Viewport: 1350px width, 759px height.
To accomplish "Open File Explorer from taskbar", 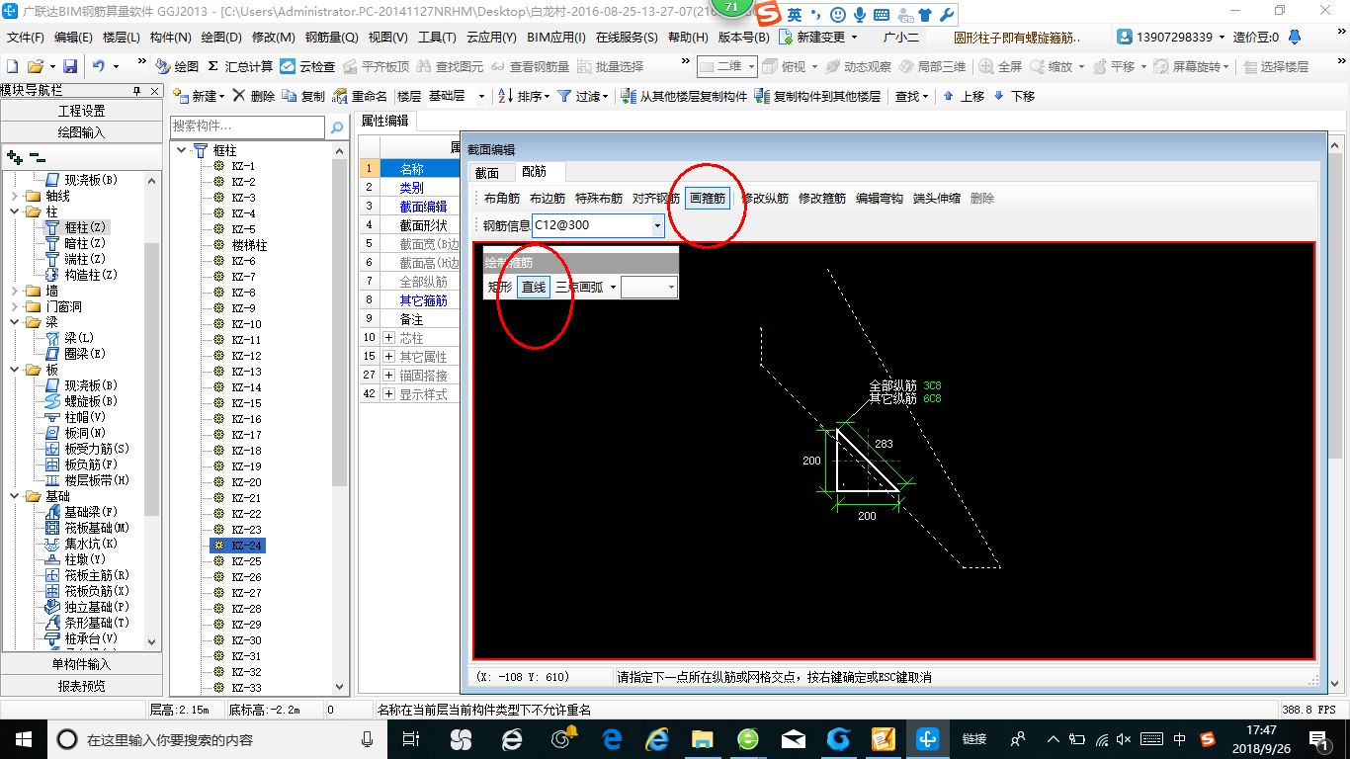I will click(x=702, y=739).
